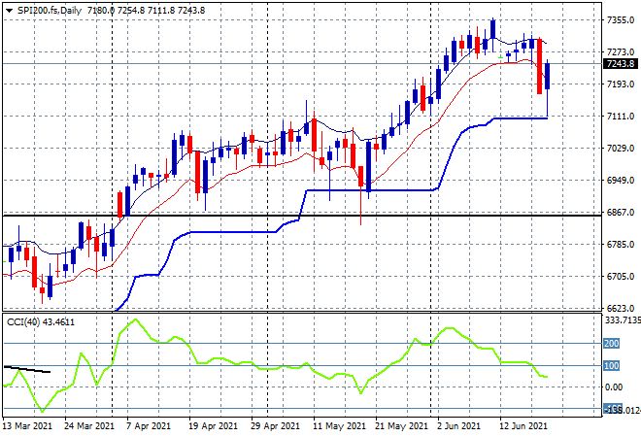Click the 7355.0 price axis label
641x437 pixels.
click(621, 20)
